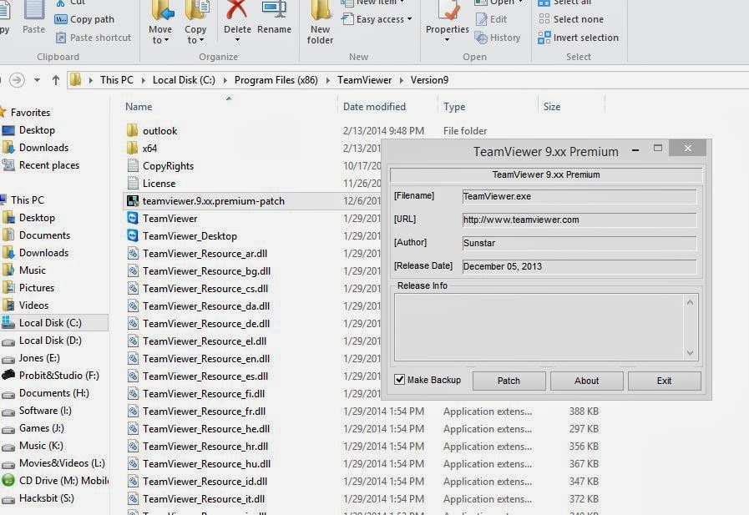Expand the arrow after Version9 breadcrumb's parent TeamViewer

tap(402, 80)
